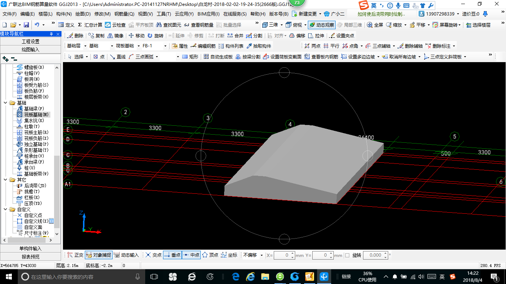Open the 构件(N) menu
The image size is (506, 284).
click(64, 14)
